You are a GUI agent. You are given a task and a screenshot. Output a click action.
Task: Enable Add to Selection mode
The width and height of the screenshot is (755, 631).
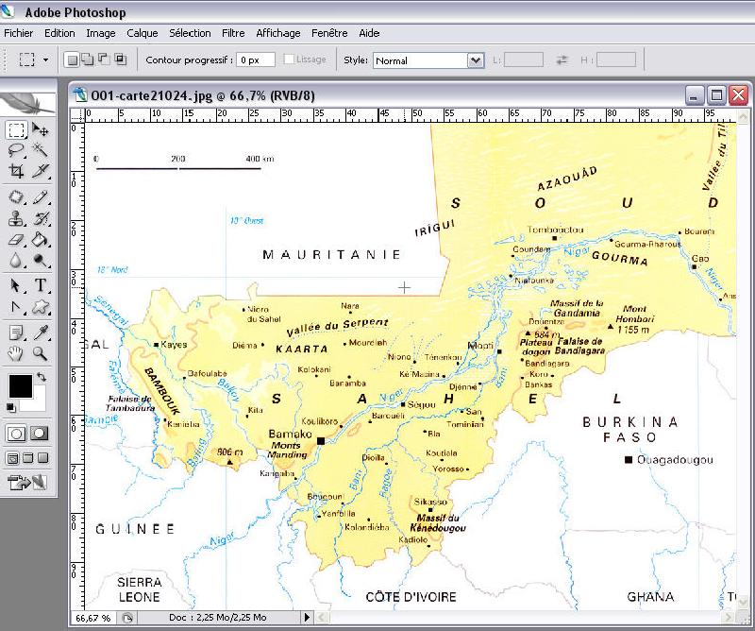pyautogui.click(x=87, y=60)
